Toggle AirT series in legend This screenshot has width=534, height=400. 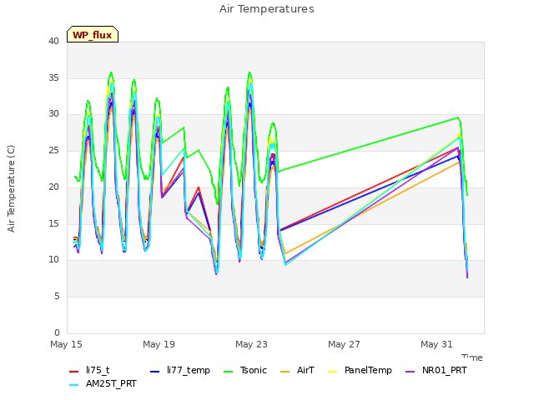297,370
